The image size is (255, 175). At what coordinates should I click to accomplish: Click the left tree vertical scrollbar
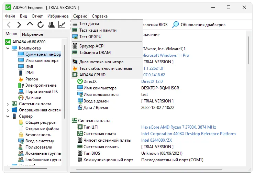(64, 81)
